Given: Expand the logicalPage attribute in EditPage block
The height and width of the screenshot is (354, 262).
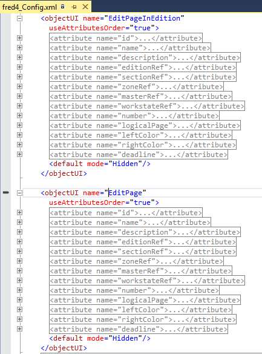Looking at the screenshot, I should tap(19, 300).
